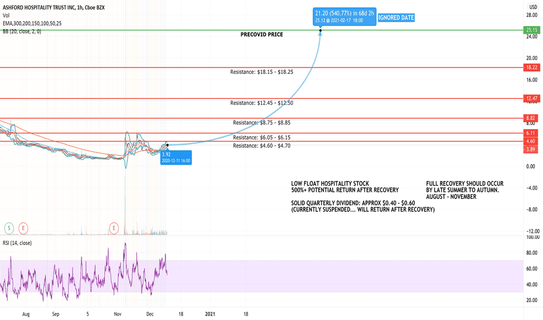Screen dimensions: 543x320
Task: Click the Resistance $12.45 - $12.50 label
Action: click(x=262, y=103)
